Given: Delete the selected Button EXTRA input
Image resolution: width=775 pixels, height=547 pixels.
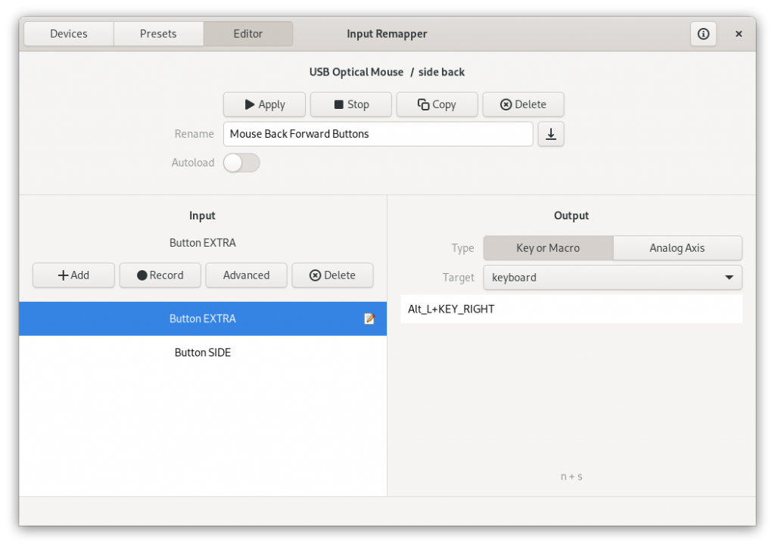Looking at the screenshot, I should tap(332, 275).
